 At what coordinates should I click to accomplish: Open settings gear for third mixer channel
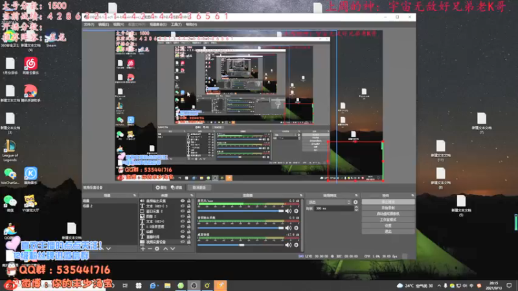[x=297, y=245]
